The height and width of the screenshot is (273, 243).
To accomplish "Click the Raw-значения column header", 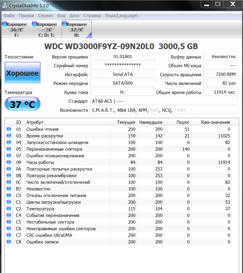I will coord(211,122).
